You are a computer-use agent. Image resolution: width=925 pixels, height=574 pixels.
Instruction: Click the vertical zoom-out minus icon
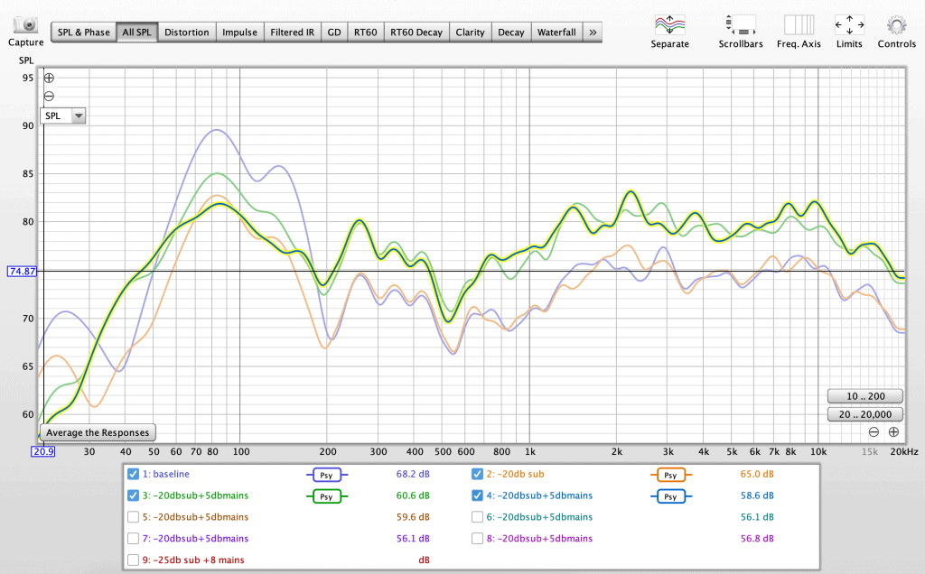(x=49, y=97)
